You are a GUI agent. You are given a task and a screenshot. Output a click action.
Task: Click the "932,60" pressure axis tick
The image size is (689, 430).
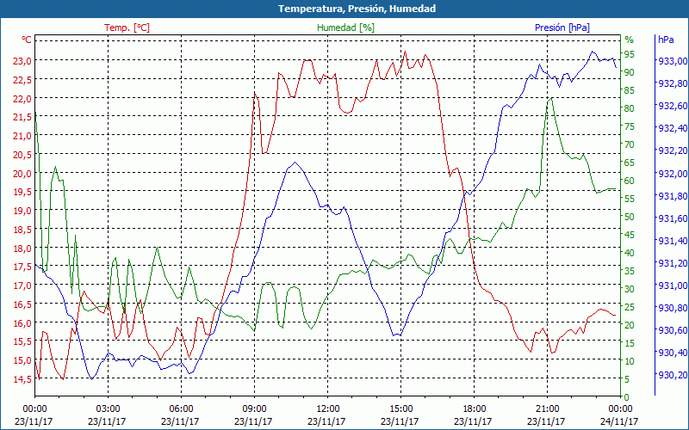[x=672, y=106]
